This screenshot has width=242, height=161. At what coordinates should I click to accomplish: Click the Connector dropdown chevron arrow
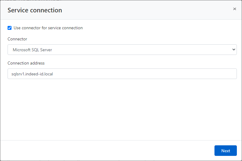pos(233,50)
